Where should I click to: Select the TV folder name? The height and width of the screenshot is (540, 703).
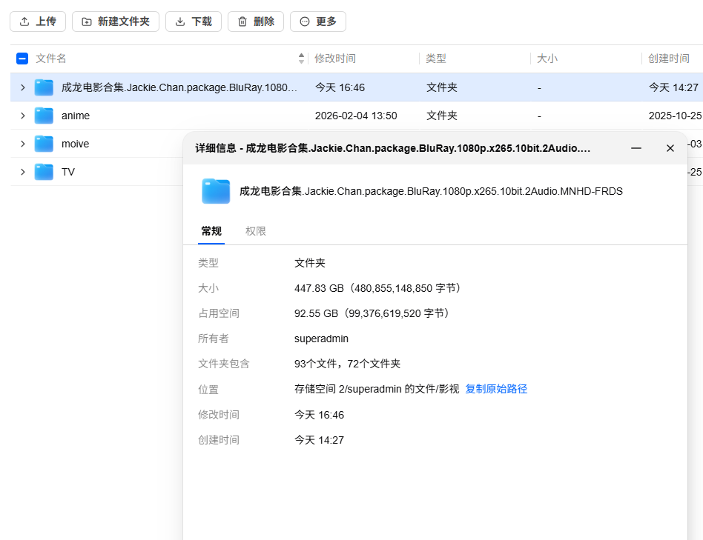click(68, 172)
